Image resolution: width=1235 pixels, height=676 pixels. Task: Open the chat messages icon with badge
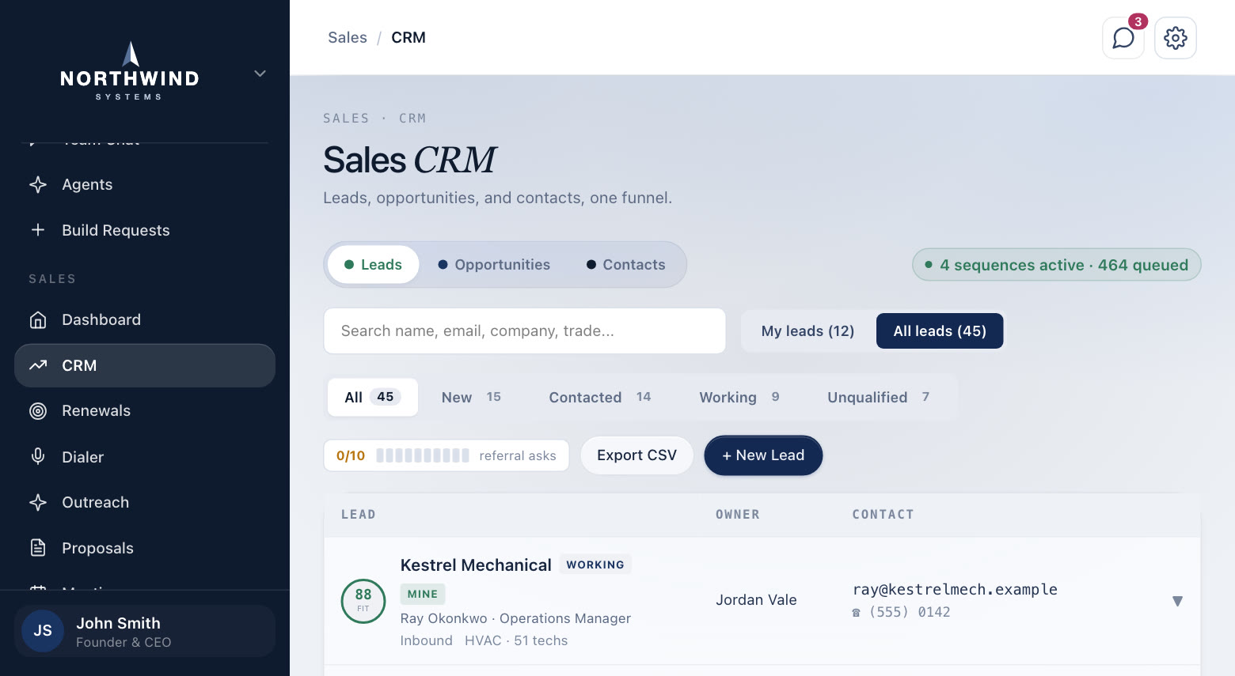click(1123, 38)
